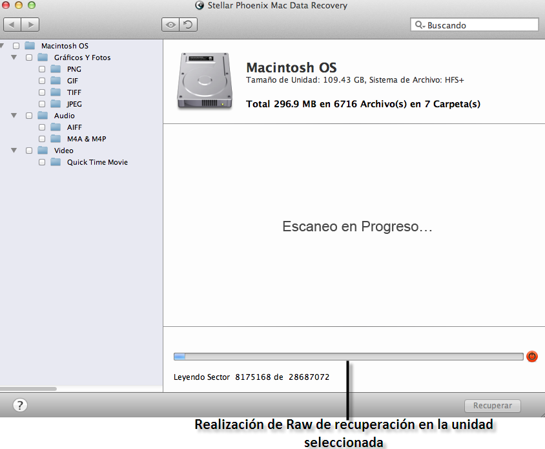
Task: Select the AIFF tree row label
Action: pyautogui.click(x=74, y=127)
